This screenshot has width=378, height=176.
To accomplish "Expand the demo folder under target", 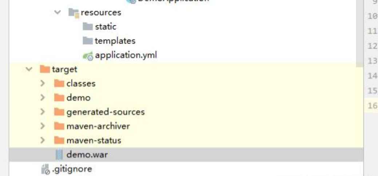I will 43,97.
